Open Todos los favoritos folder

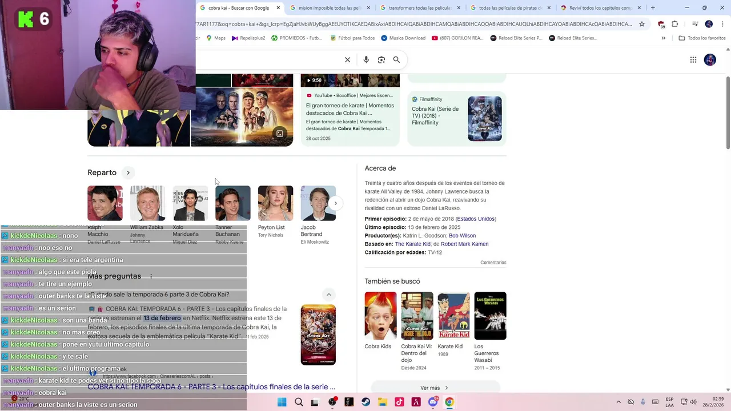[x=702, y=38]
